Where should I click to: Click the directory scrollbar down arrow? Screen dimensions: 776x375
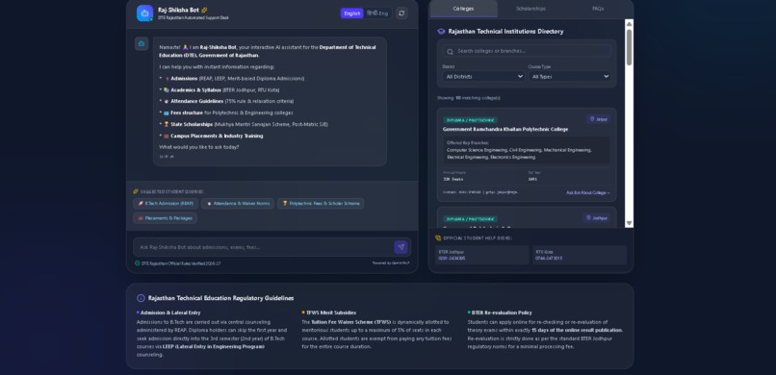click(x=629, y=223)
